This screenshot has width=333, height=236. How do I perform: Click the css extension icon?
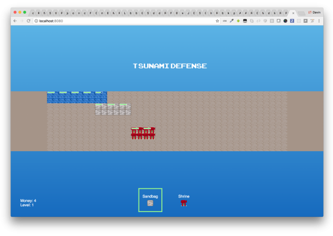tap(225, 21)
